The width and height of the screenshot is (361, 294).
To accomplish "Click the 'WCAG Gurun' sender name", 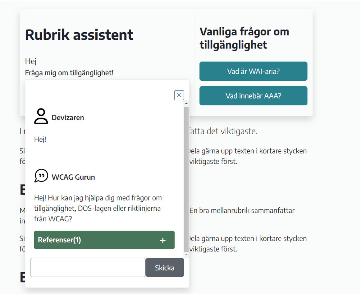I will pos(73,177).
